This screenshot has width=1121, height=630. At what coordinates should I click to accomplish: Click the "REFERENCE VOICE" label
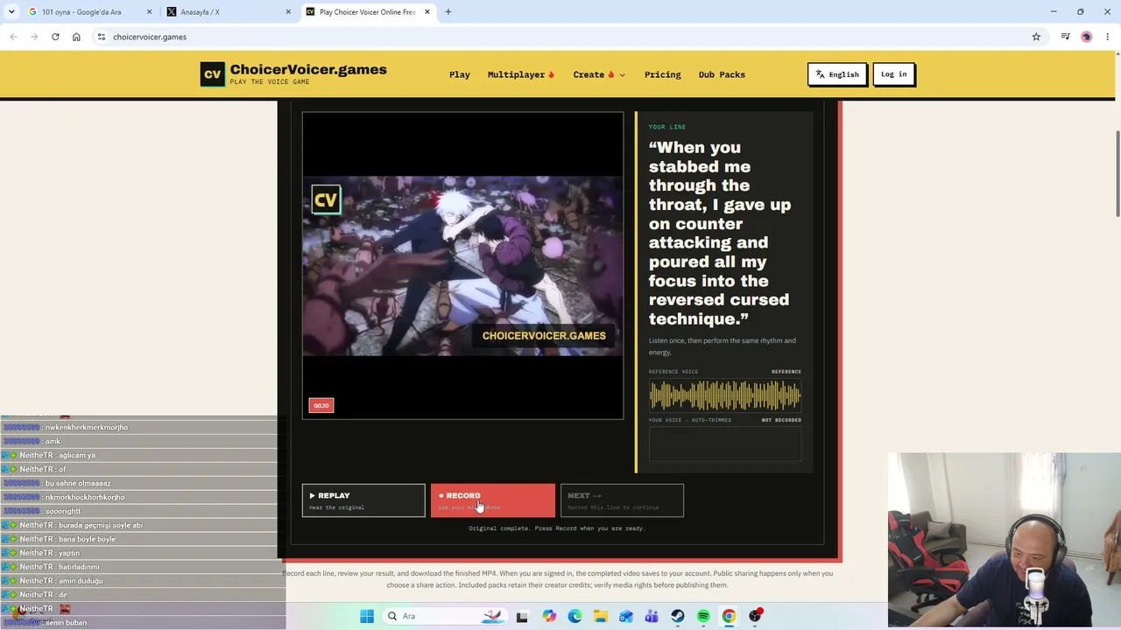pyautogui.click(x=673, y=372)
